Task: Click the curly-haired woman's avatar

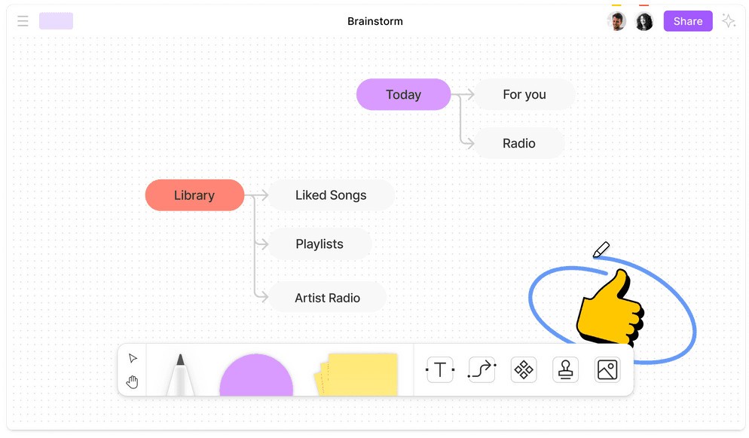Action: pyautogui.click(x=644, y=21)
